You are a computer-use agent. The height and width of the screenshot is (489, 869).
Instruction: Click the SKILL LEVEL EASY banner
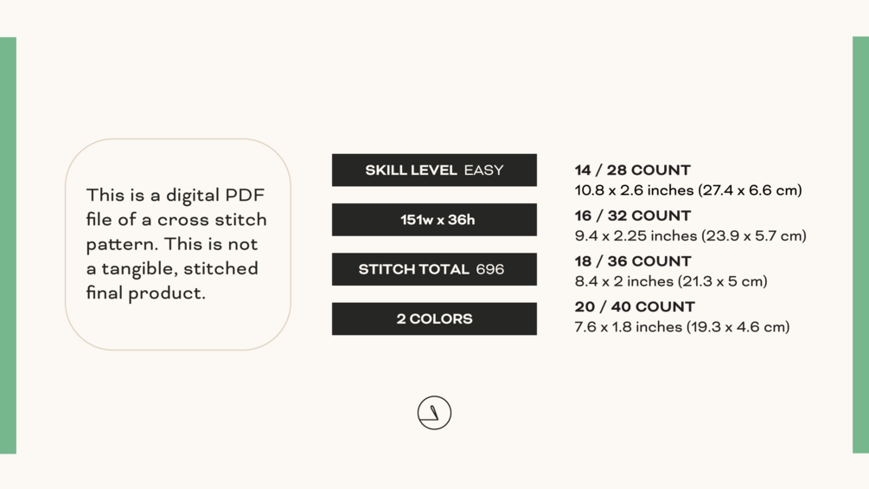coord(434,171)
